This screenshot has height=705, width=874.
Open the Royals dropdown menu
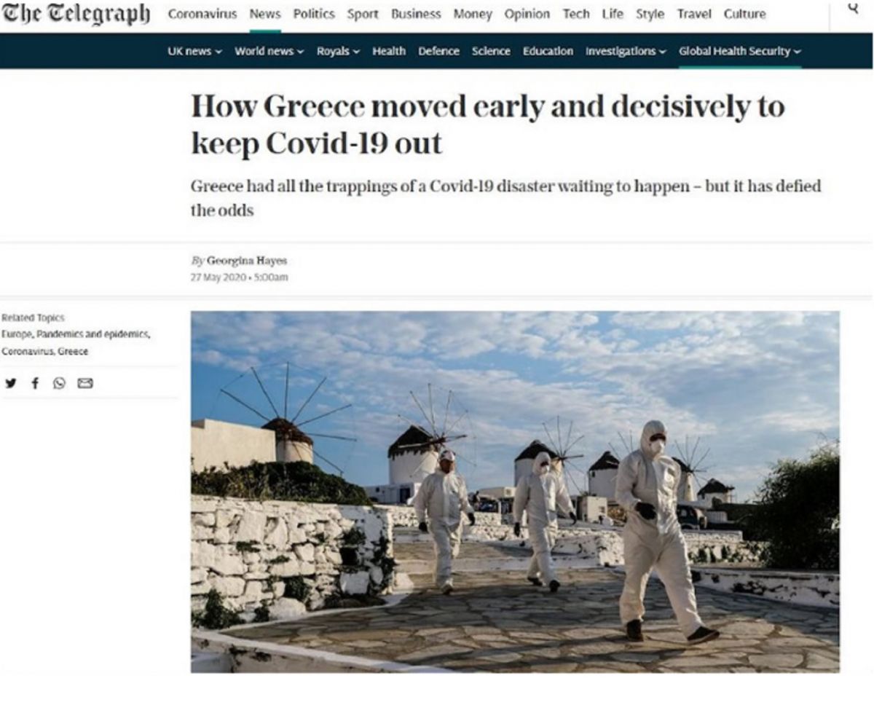[338, 51]
